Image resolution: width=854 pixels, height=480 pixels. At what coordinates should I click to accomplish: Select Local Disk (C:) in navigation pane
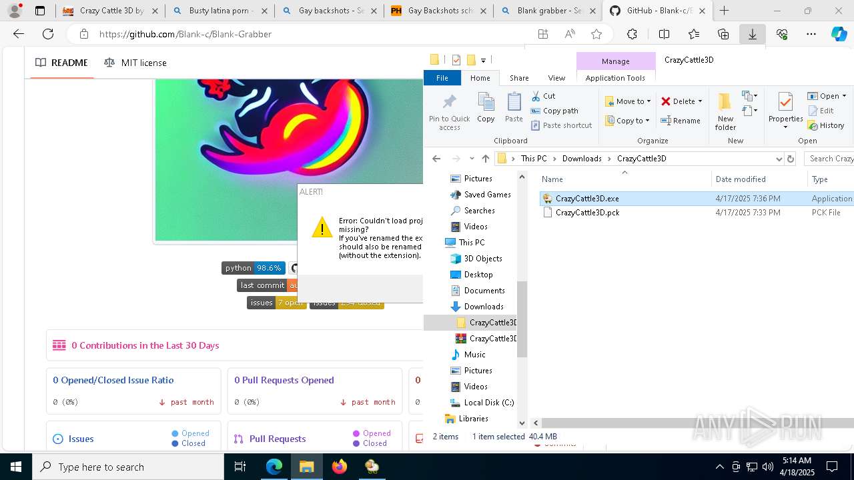coord(489,403)
